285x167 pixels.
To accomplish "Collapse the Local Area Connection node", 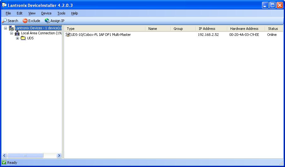I will coord(11,33).
